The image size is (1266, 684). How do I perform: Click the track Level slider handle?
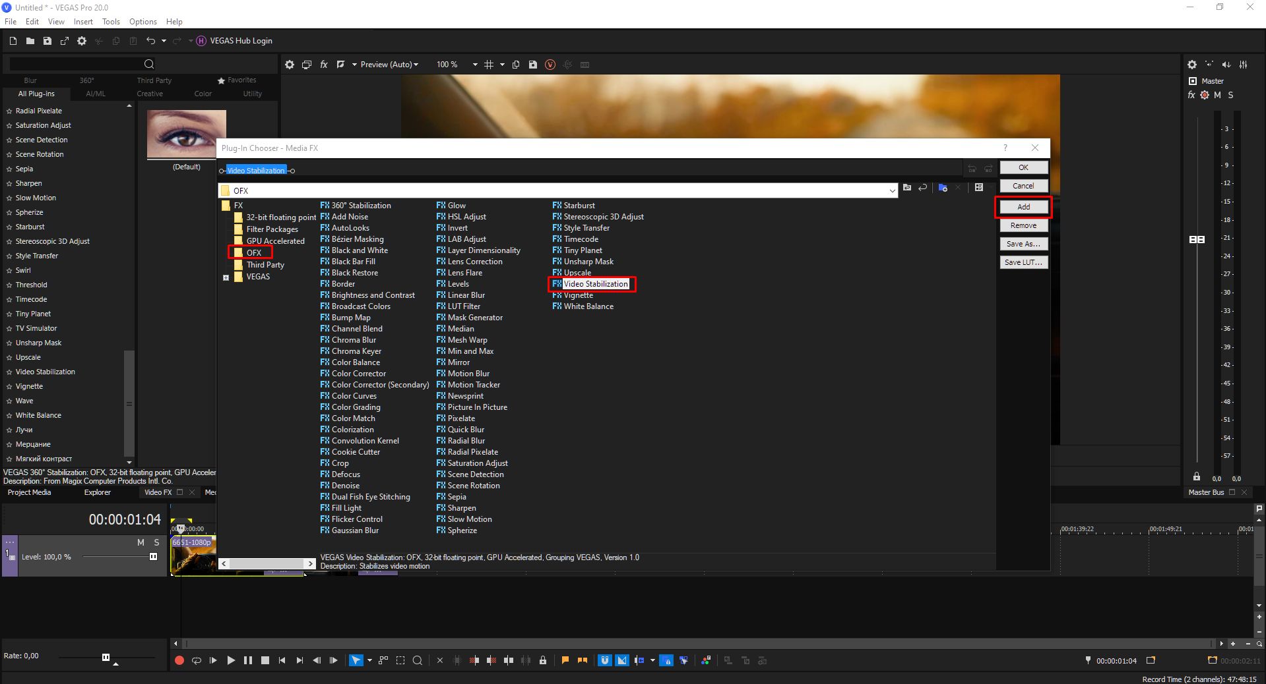tap(153, 557)
